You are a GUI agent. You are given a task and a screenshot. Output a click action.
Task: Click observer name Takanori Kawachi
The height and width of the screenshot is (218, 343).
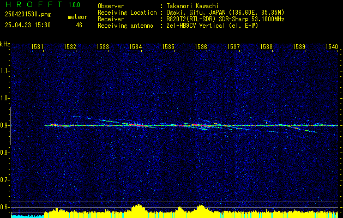[192, 6]
